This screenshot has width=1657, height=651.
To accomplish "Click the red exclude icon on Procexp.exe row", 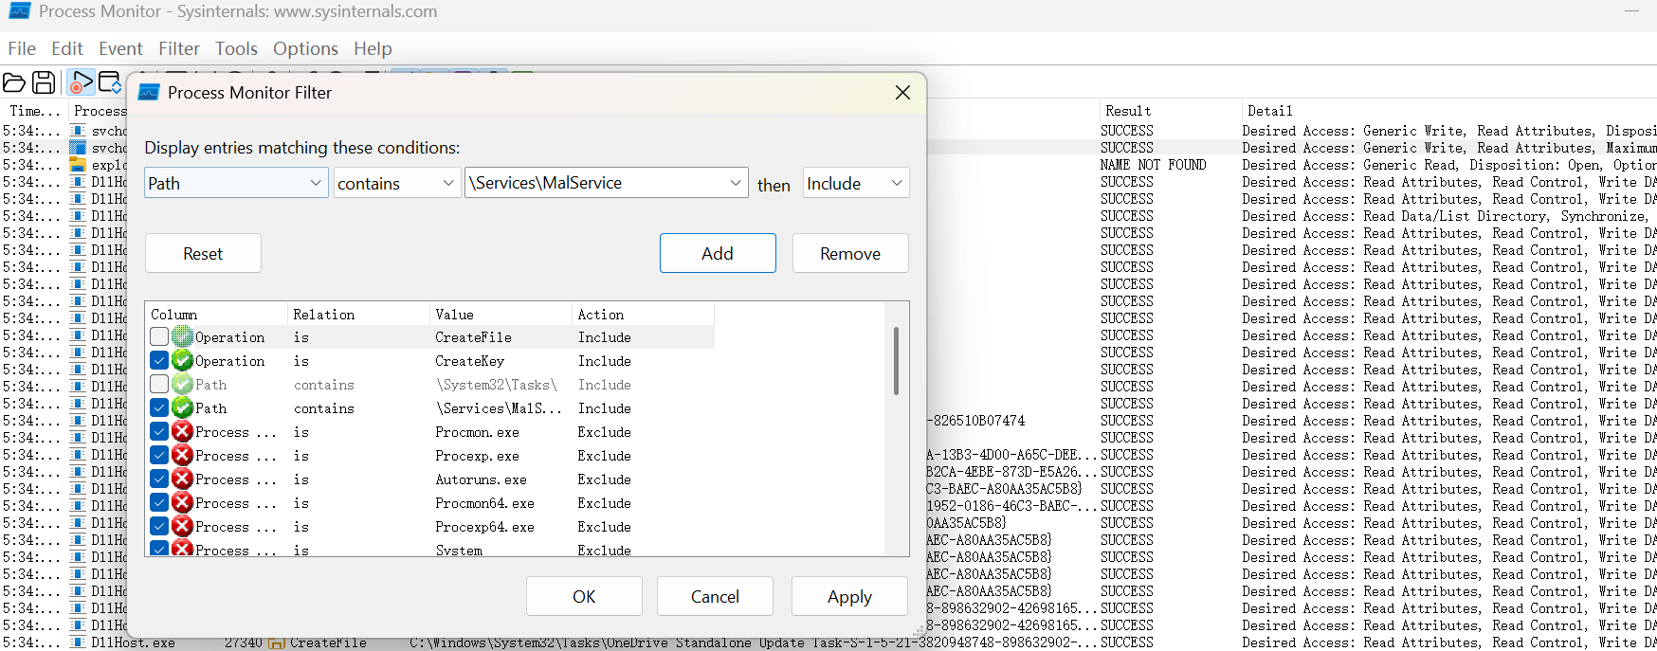I will [x=182, y=455].
